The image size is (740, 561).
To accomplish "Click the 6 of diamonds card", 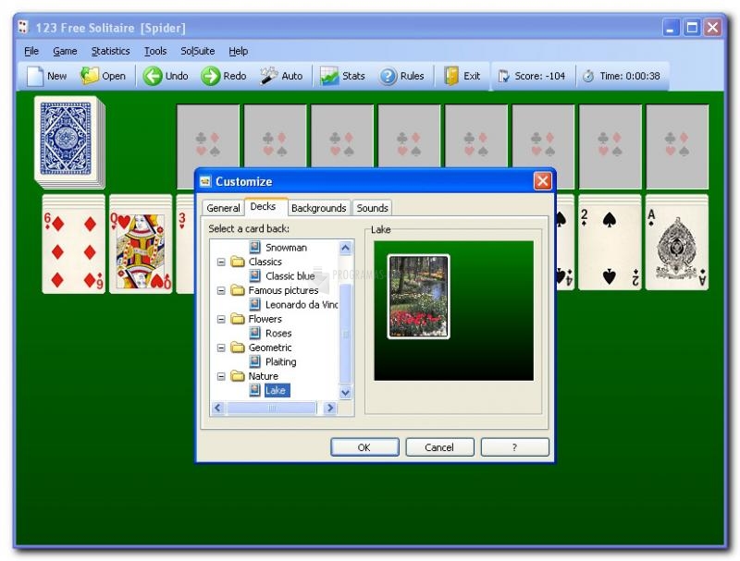I will coord(73,250).
